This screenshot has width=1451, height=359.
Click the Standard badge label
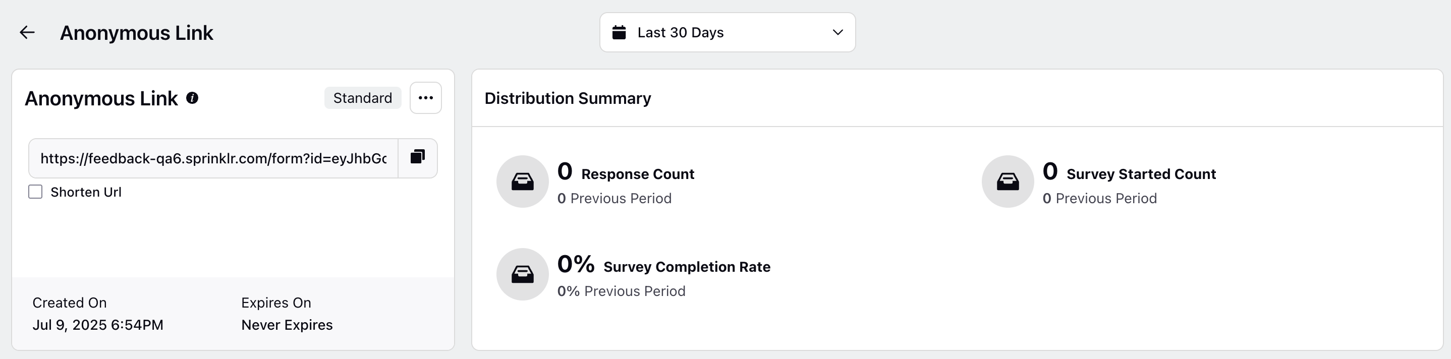(363, 98)
